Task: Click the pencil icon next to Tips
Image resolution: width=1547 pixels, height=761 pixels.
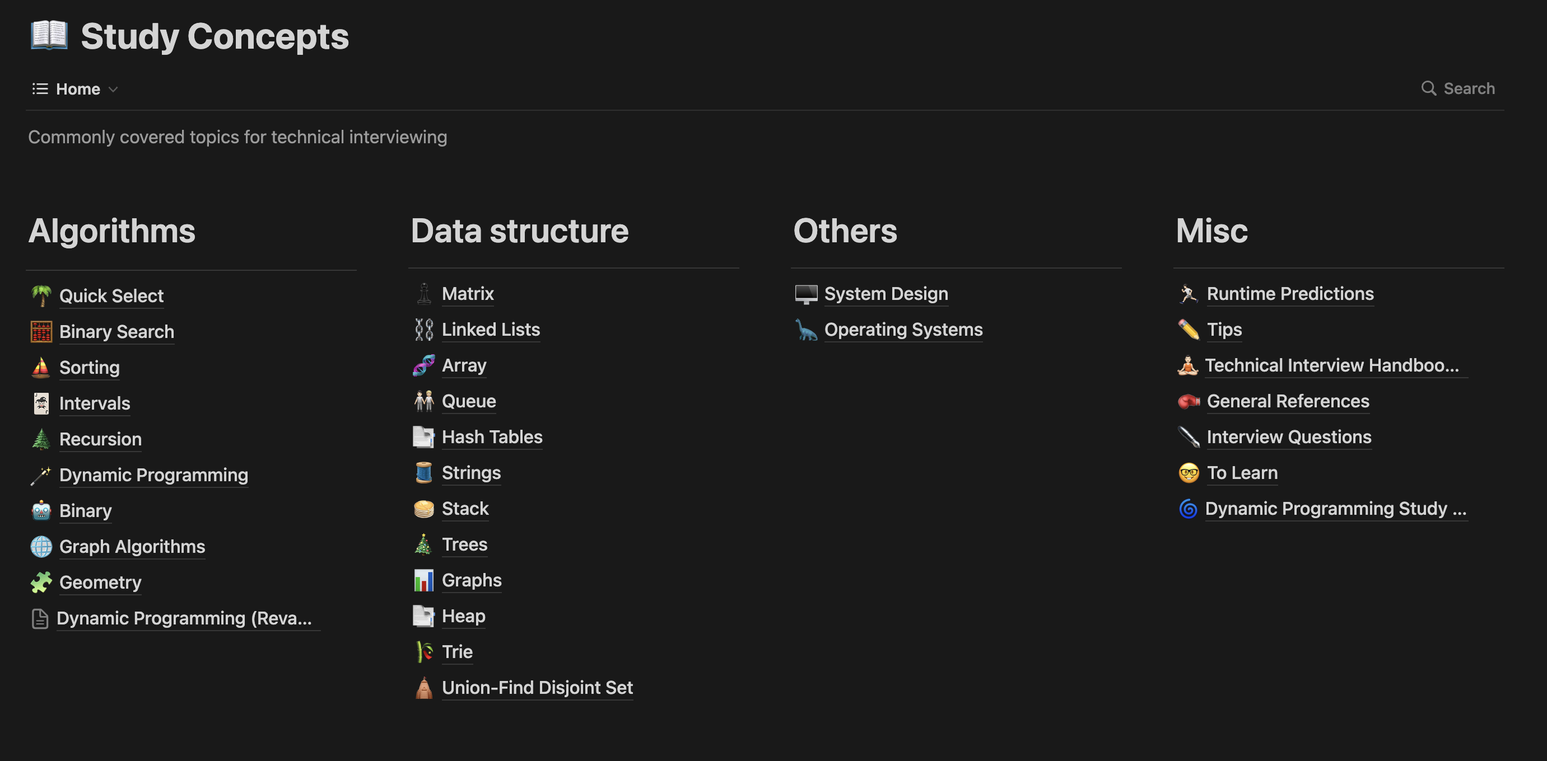Action: 1189,329
